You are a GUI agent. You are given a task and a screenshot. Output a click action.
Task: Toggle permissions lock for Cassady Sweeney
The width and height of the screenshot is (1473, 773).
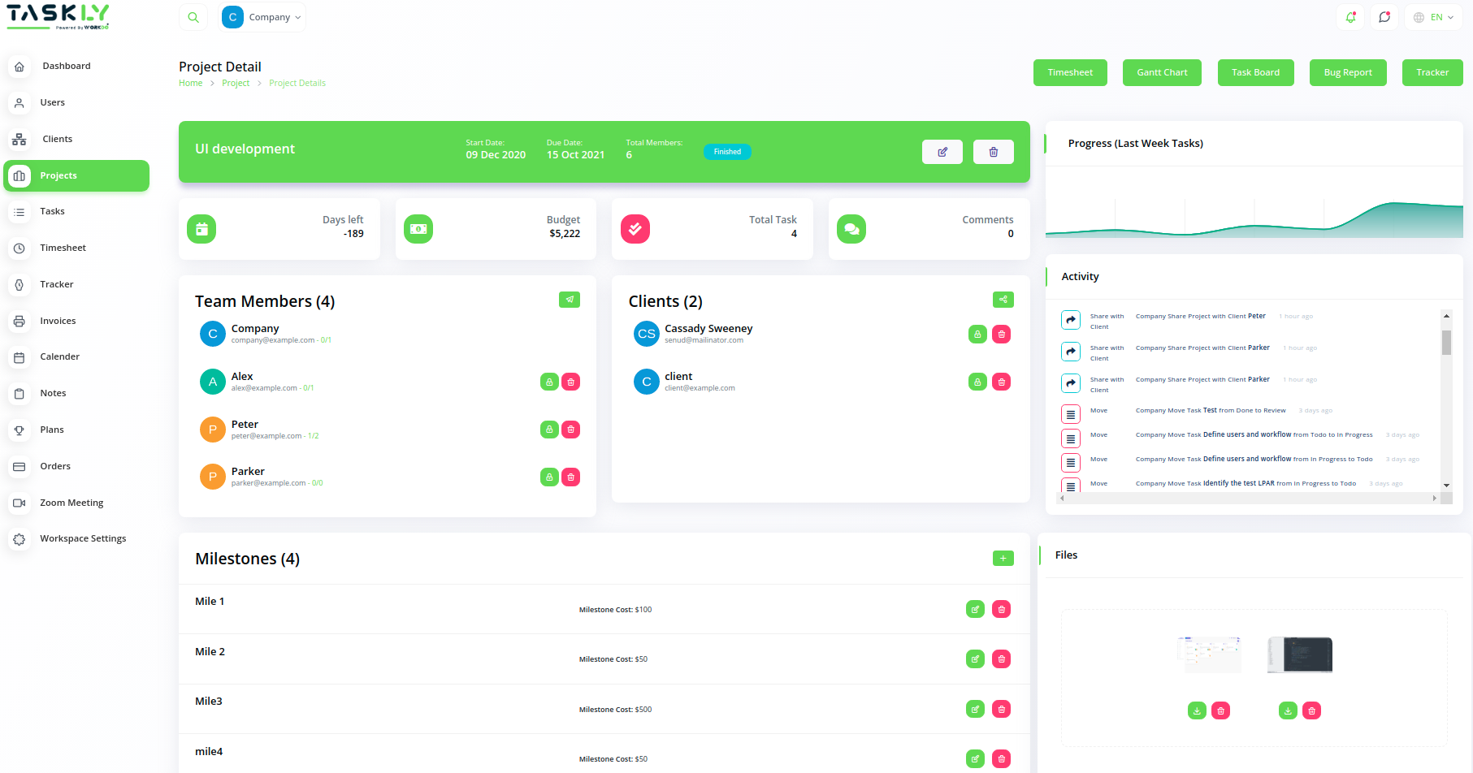tap(977, 335)
